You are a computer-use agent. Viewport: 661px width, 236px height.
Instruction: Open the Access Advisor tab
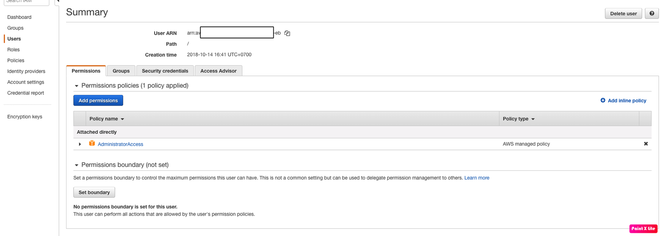tap(218, 71)
